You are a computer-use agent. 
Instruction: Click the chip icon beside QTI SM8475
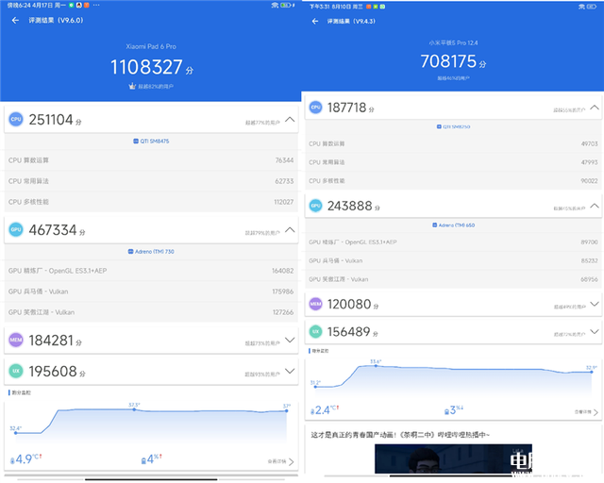(136, 141)
